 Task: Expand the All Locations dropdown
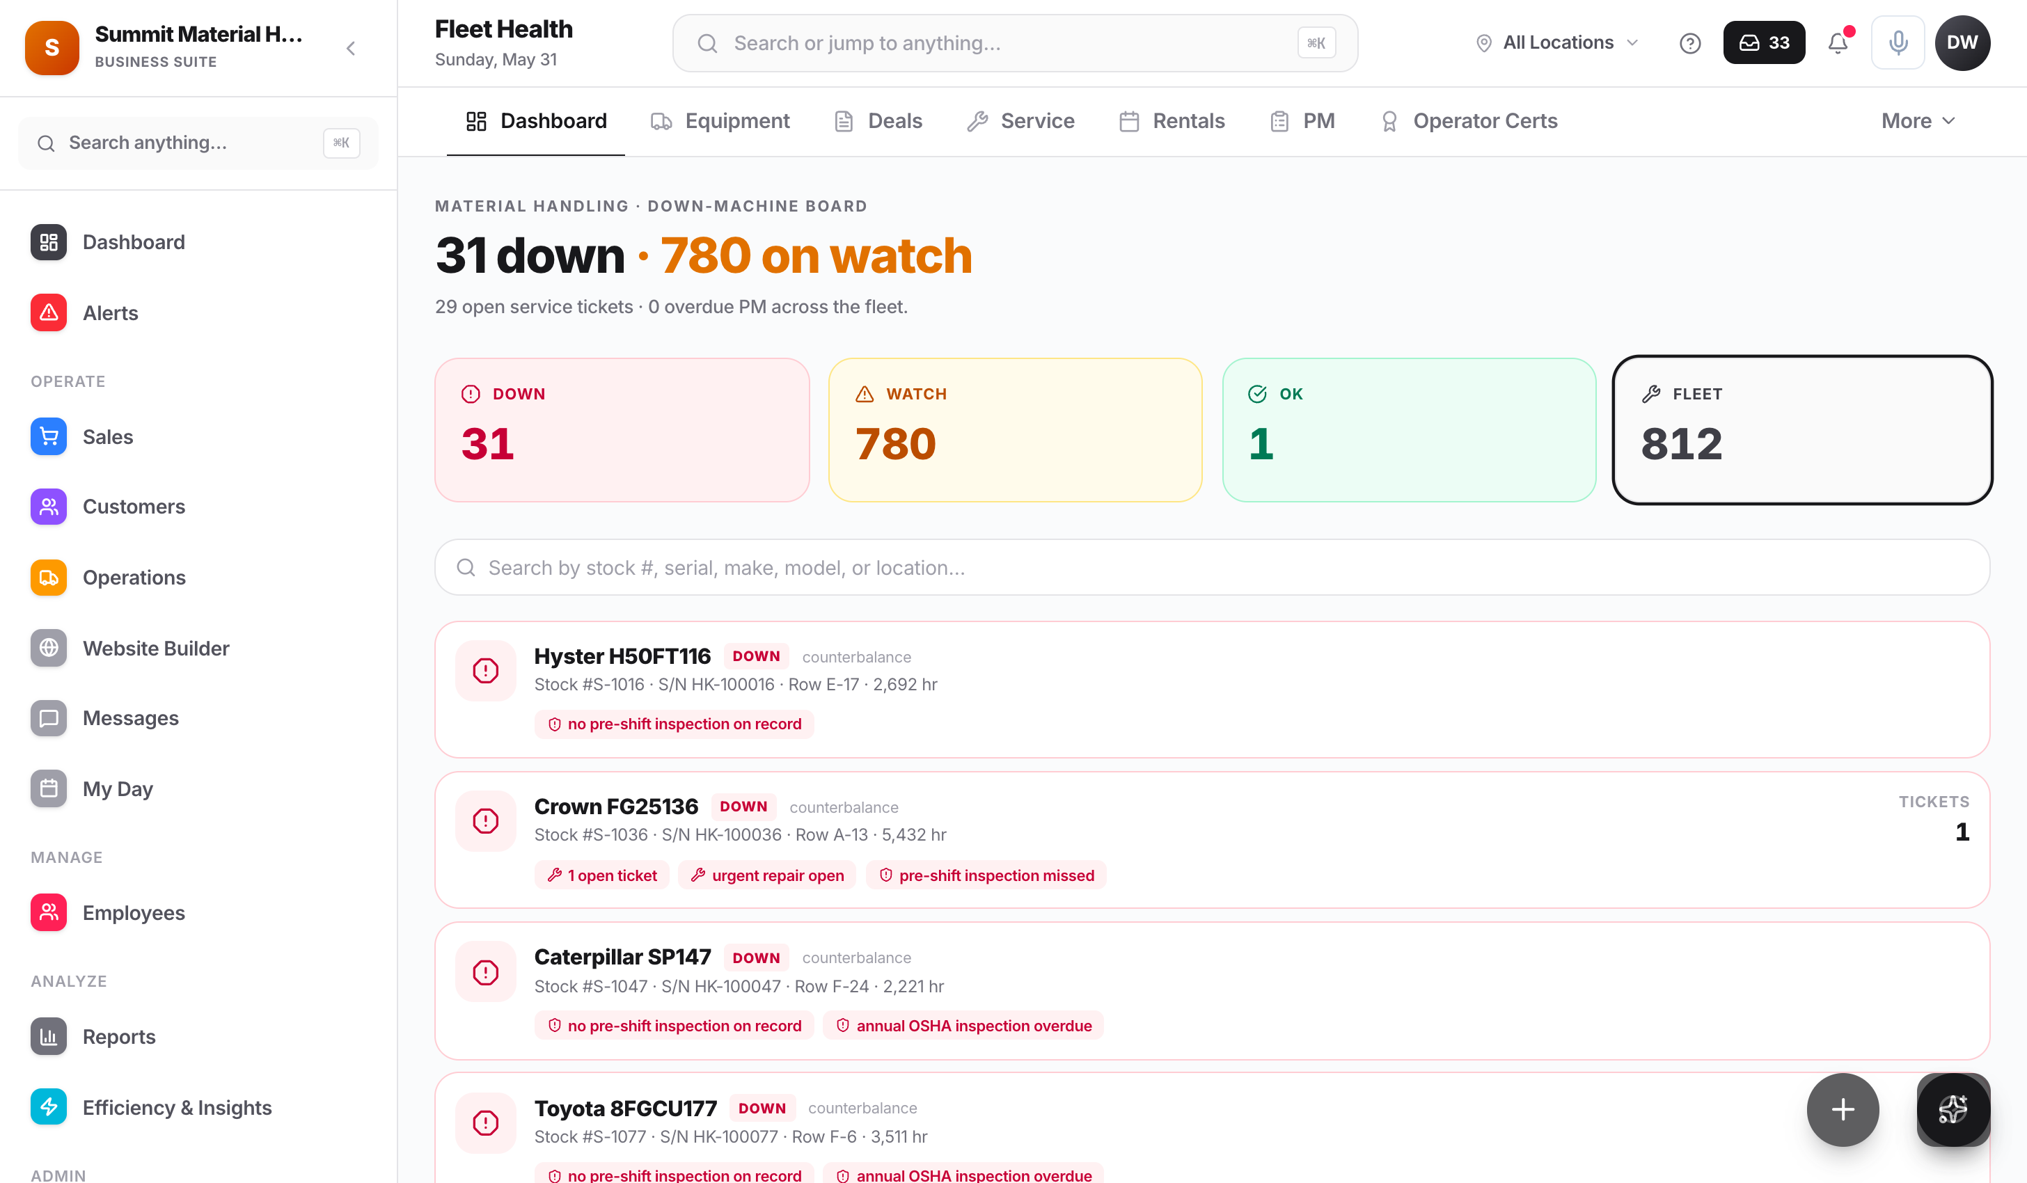[x=1557, y=42]
